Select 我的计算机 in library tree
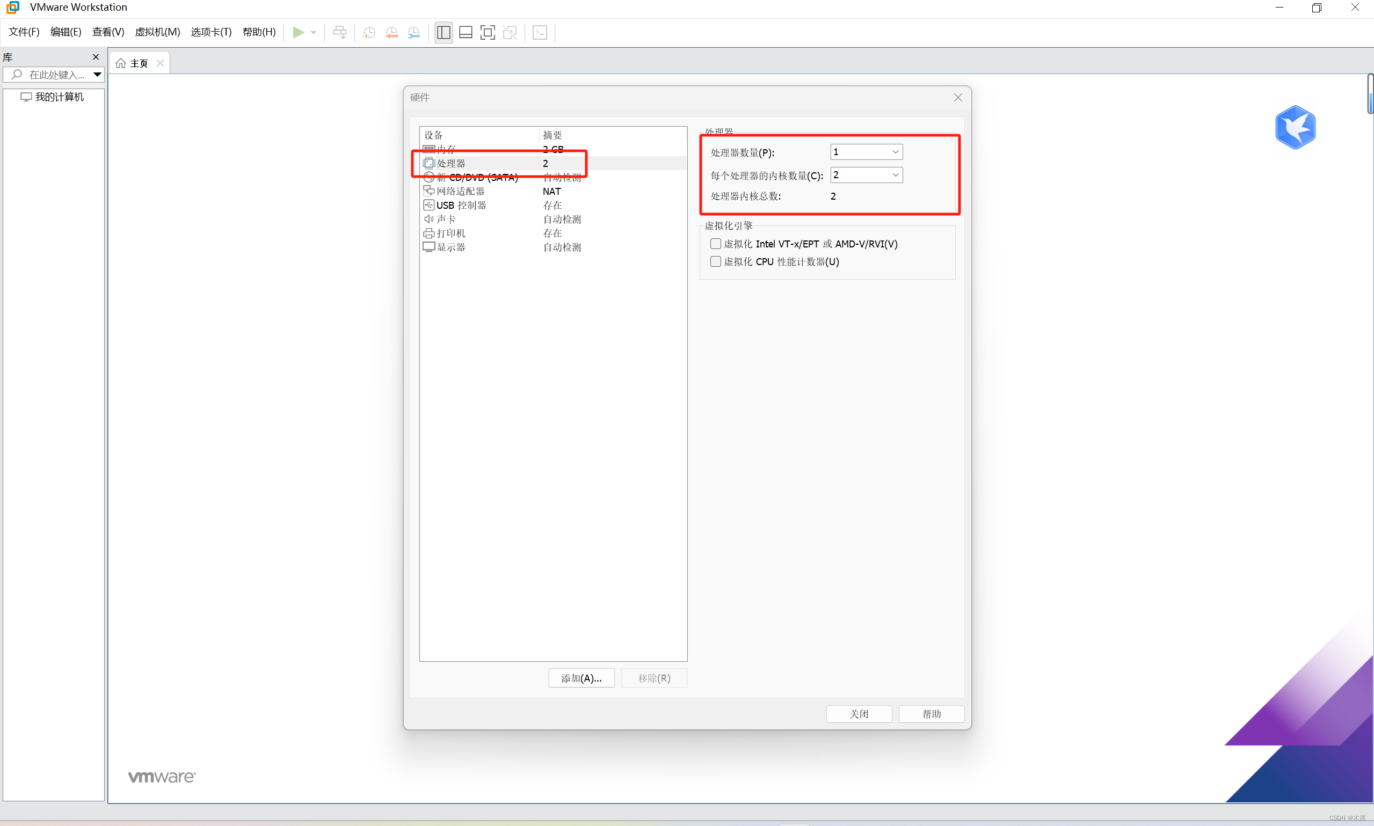This screenshot has height=826, width=1374. click(x=59, y=97)
